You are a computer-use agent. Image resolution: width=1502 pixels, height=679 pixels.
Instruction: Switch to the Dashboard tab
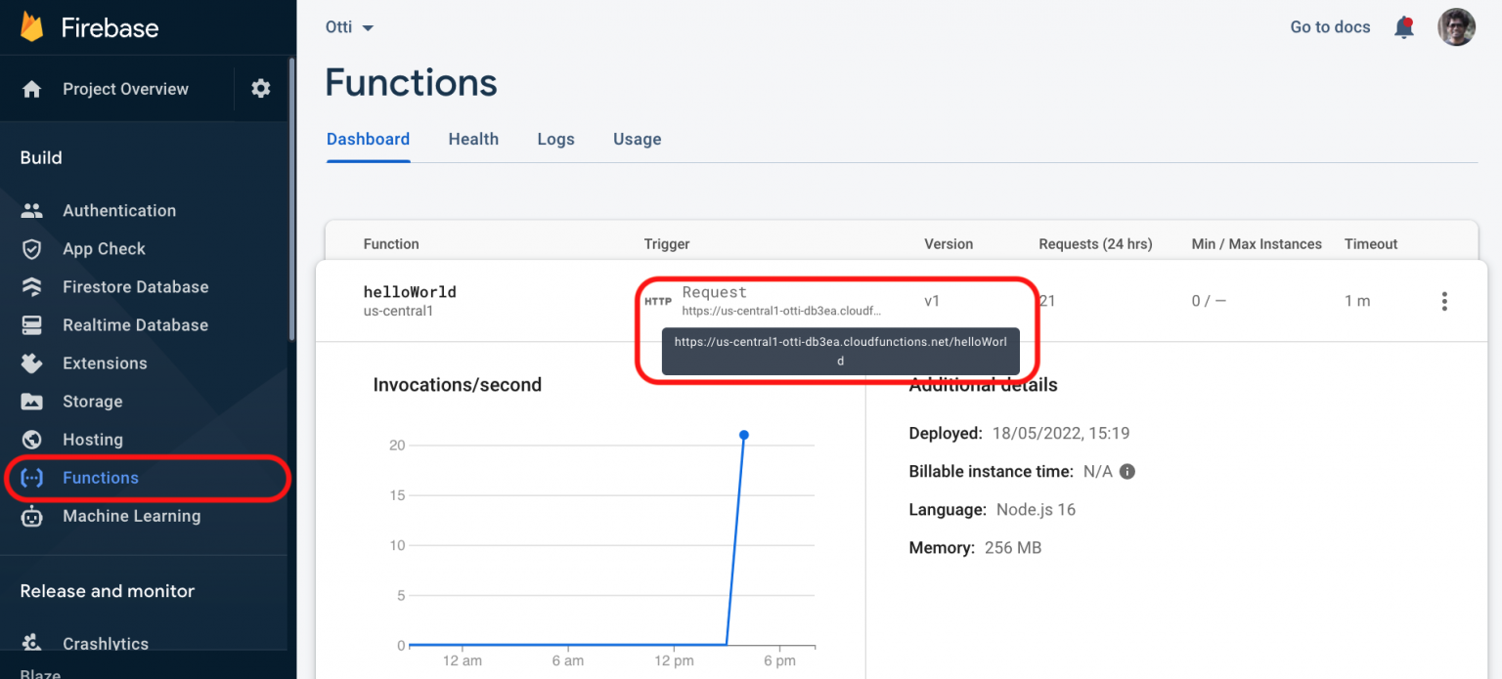coord(368,140)
